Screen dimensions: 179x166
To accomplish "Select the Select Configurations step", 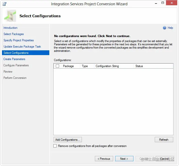I will point(26,53).
